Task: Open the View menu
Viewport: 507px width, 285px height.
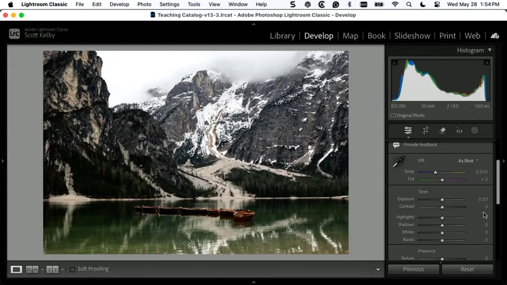Action: [x=214, y=4]
